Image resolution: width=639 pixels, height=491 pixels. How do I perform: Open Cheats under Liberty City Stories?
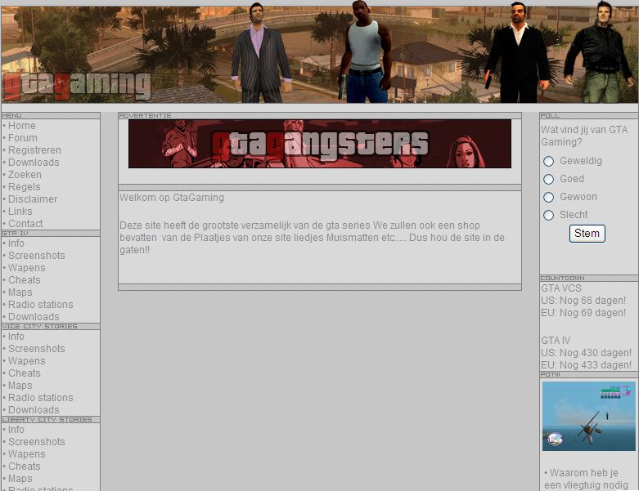tap(25, 466)
